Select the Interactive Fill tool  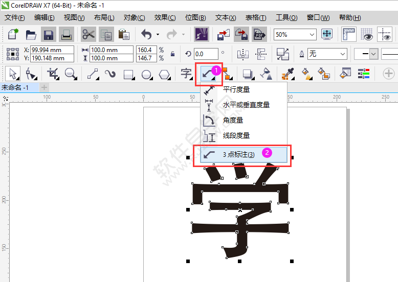point(307,74)
